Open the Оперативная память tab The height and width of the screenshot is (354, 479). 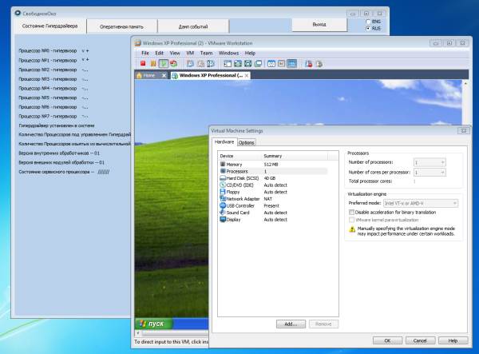(121, 26)
